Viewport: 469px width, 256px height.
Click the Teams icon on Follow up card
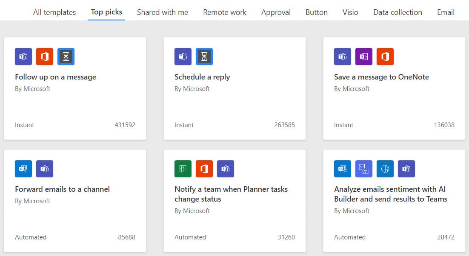tap(23, 57)
